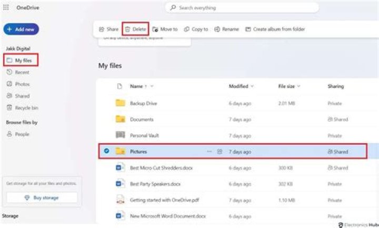Open the app launcher grid icon
The width and height of the screenshot is (379, 228).
[x=6, y=8]
